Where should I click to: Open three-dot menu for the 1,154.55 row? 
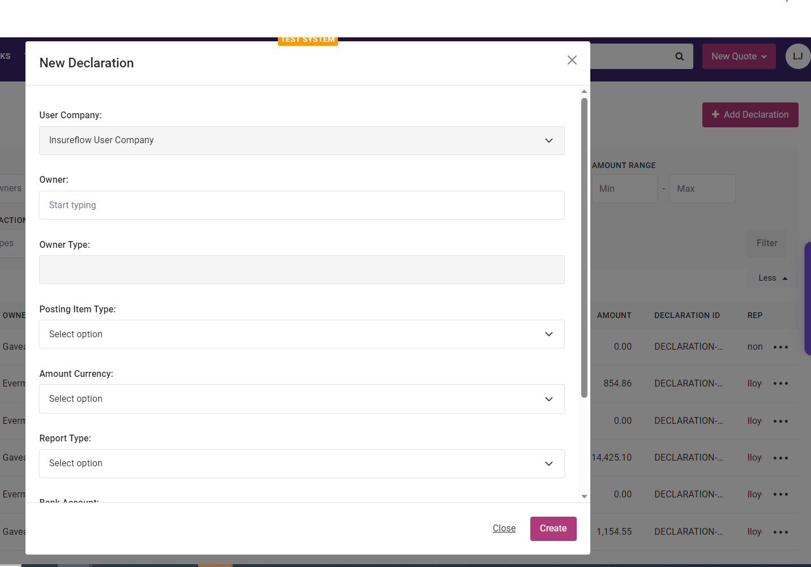click(x=780, y=532)
